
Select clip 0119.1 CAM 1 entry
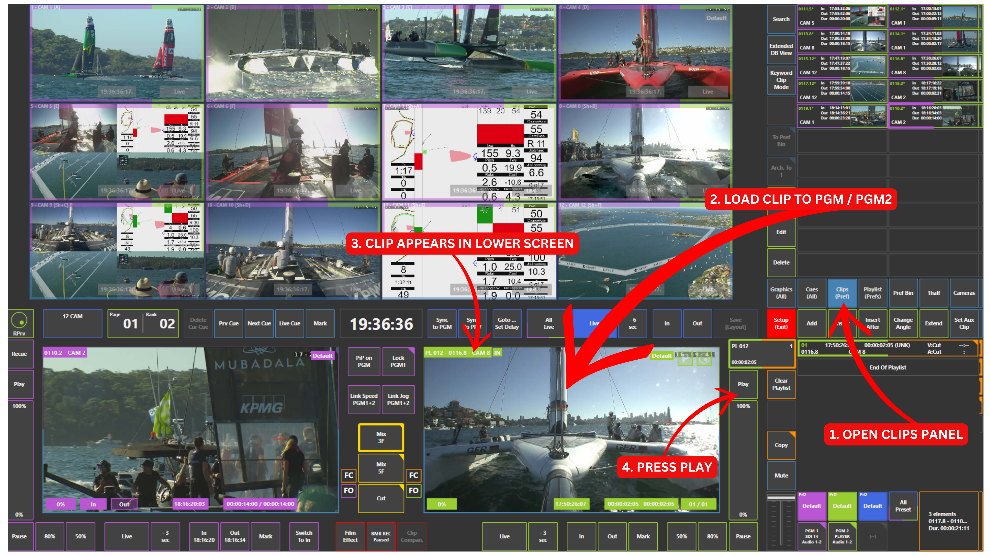[x=842, y=116]
